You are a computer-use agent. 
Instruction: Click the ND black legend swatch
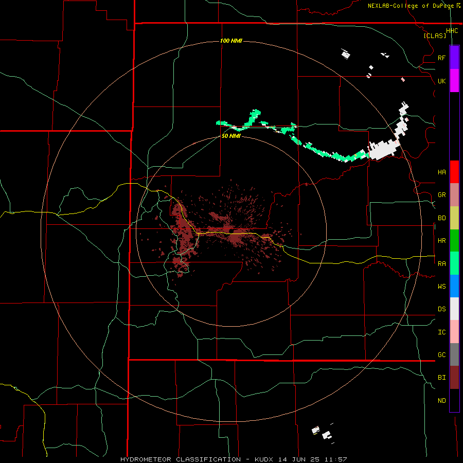[454, 400]
